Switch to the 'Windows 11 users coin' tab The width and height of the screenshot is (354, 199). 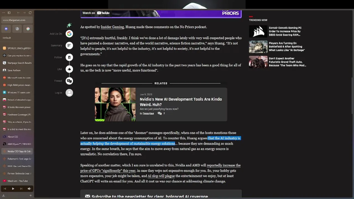tap(17, 92)
